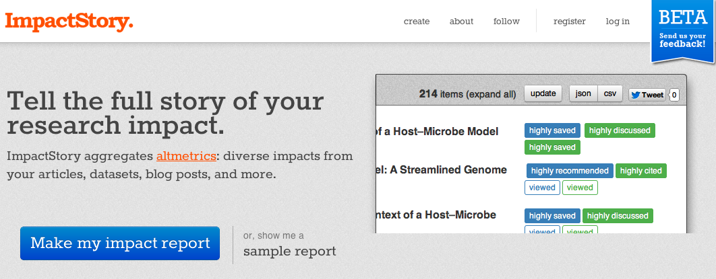Click the A Streamlined Genome title
The image size is (716, 279).
click(442, 169)
